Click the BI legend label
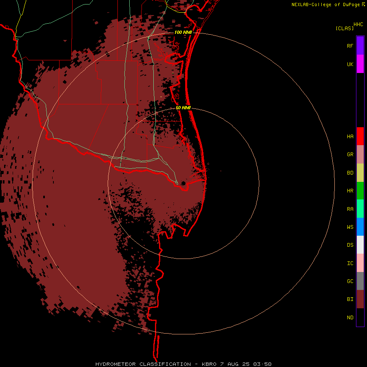 [x=350, y=299]
